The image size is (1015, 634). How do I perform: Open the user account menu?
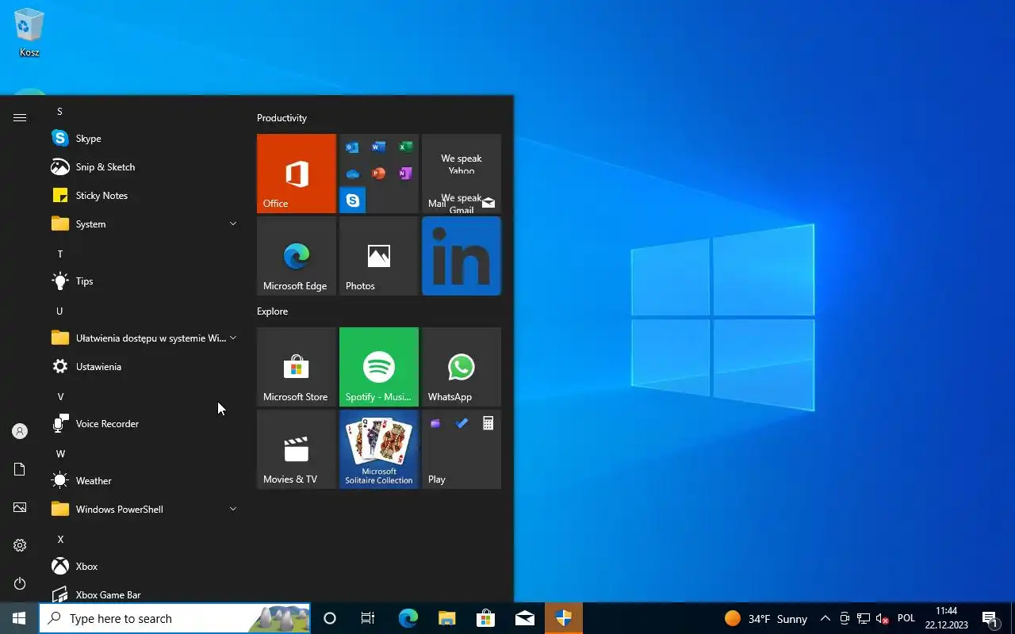[x=20, y=431]
